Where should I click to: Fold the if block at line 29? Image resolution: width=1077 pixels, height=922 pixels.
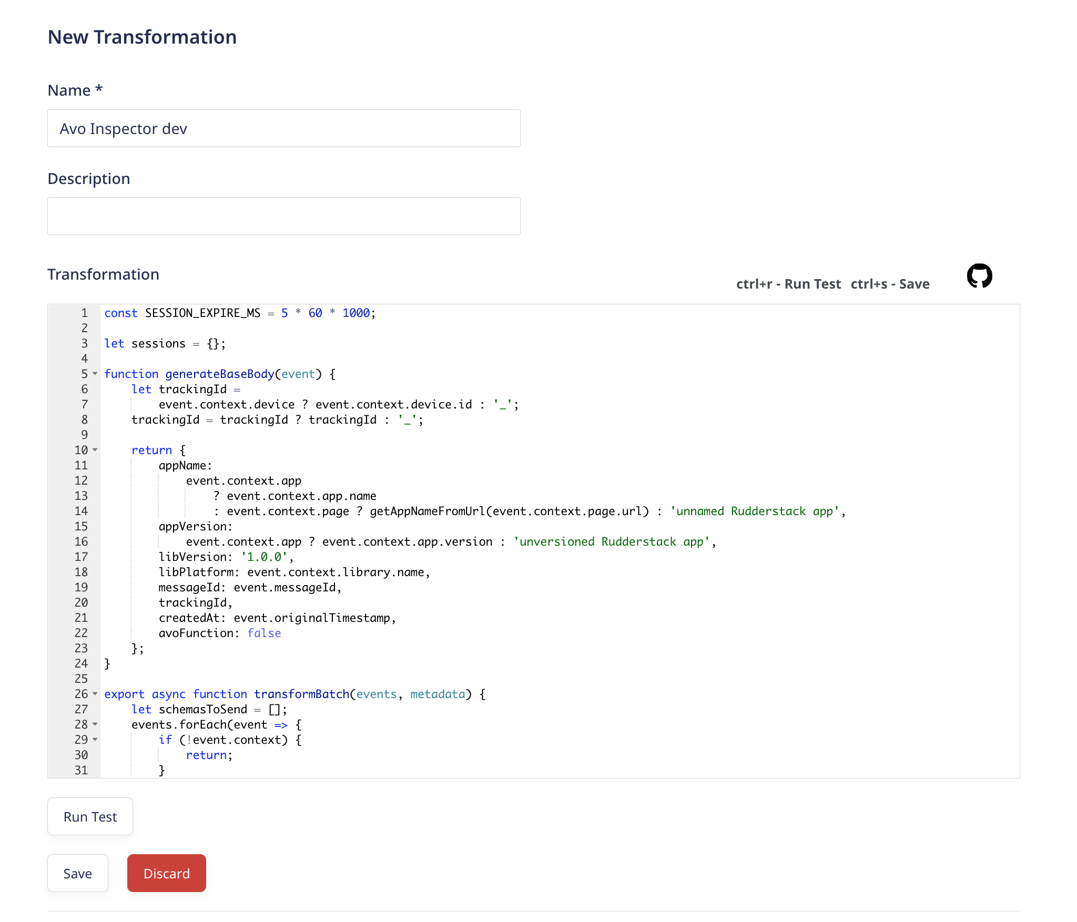point(95,740)
